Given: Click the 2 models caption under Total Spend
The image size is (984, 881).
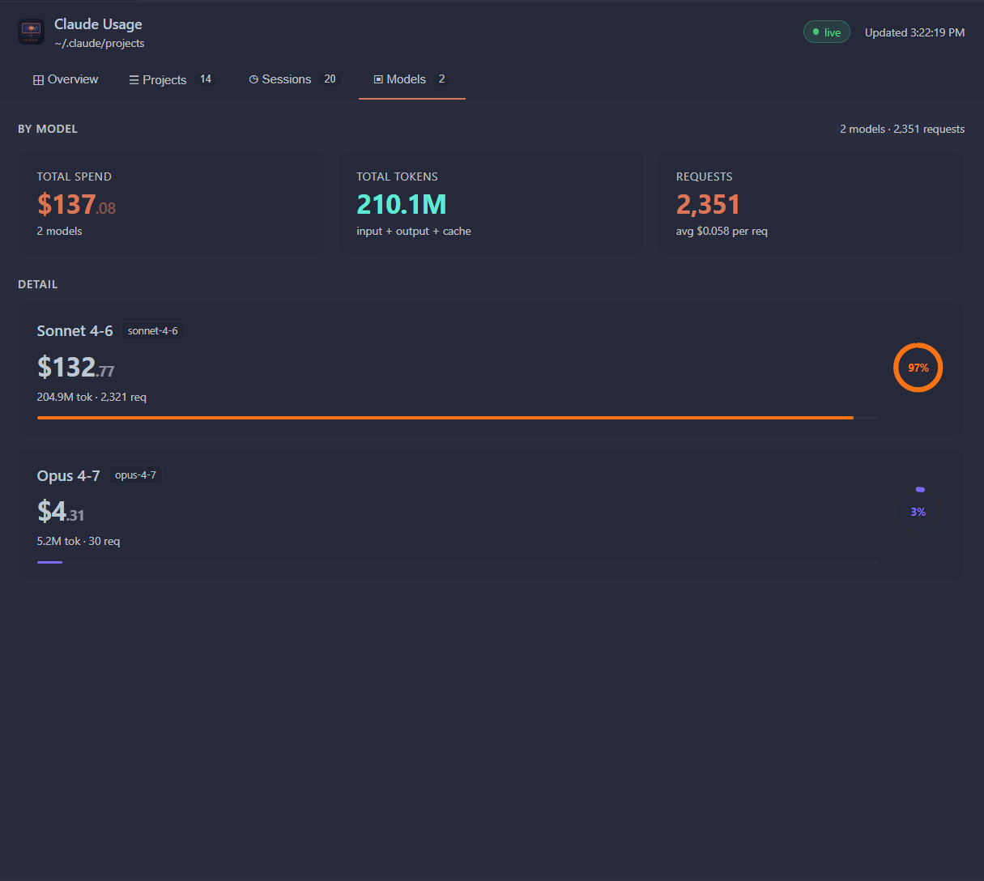Looking at the screenshot, I should tap(59, 232).
